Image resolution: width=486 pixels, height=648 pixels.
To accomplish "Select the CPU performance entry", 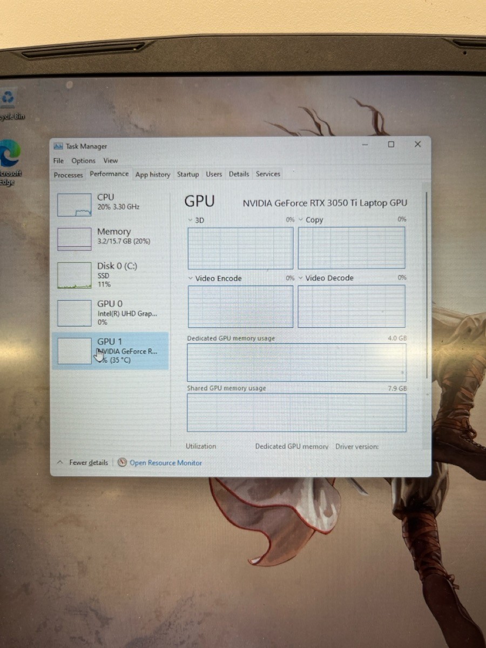I will coord(111,205).
